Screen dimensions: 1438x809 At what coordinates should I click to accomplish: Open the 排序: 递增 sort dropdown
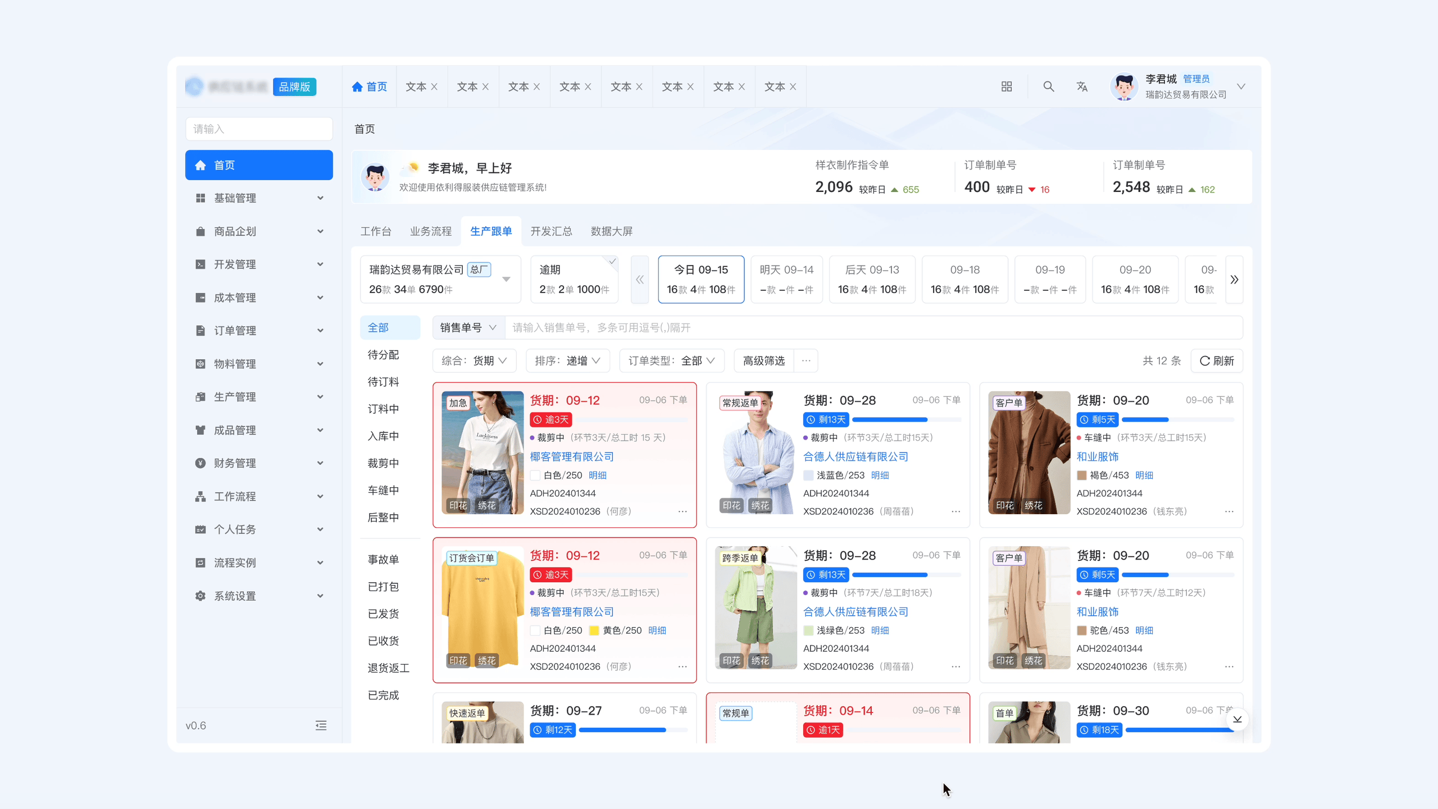[567, 360]
